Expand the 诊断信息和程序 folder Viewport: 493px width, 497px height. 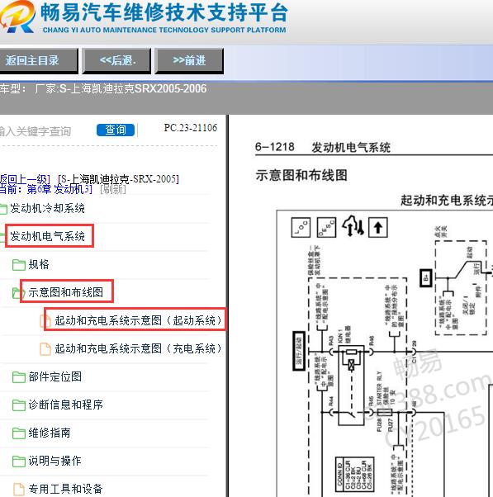click(65, 405)
